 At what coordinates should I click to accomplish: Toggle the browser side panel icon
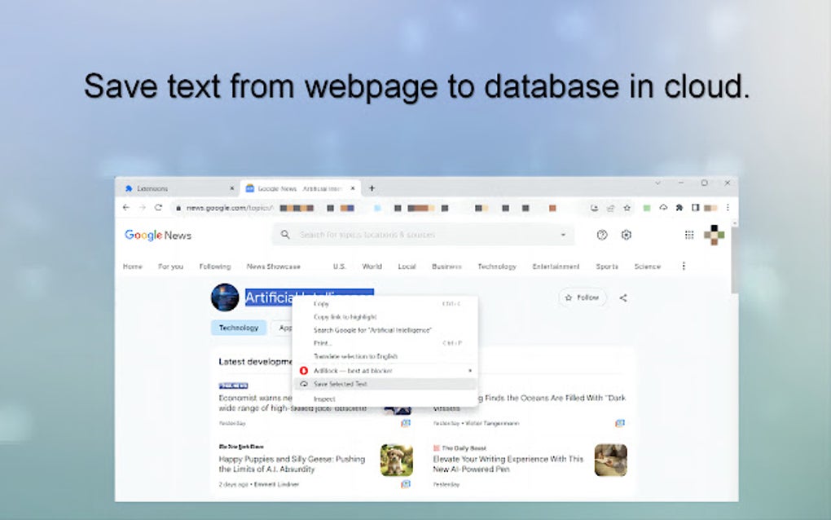695,208
